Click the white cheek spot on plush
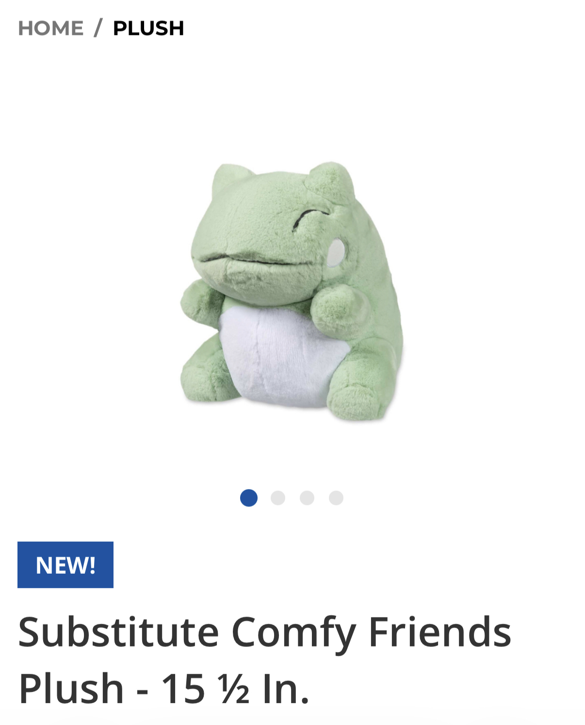 point(336,253)
